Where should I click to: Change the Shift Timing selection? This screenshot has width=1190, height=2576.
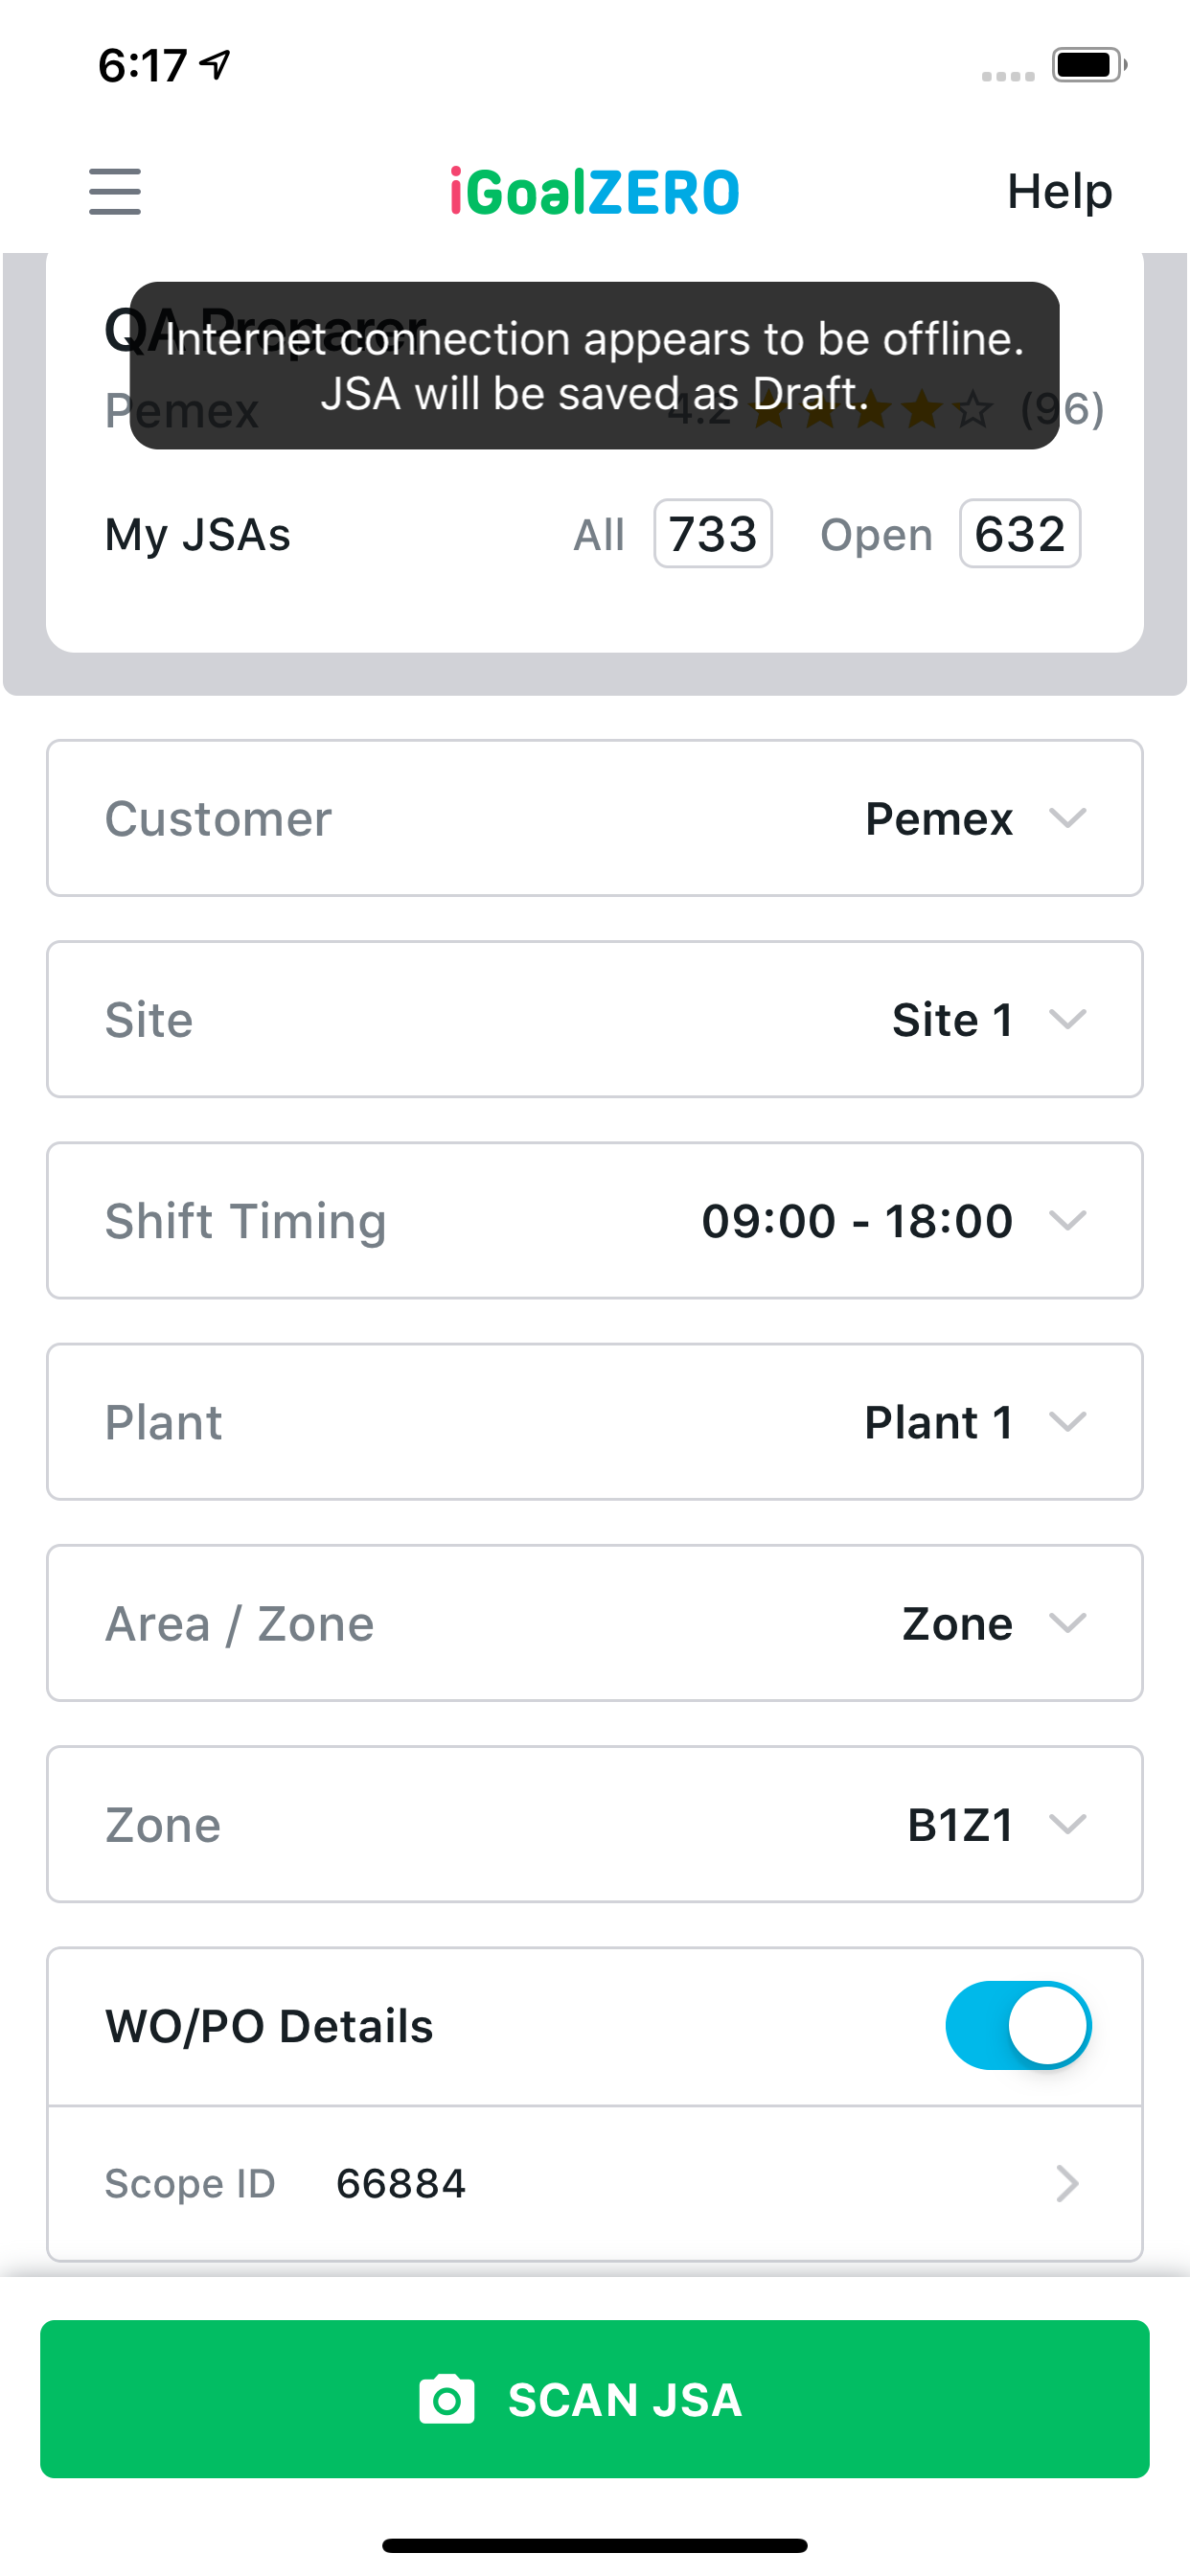tap(1067, 1220)
